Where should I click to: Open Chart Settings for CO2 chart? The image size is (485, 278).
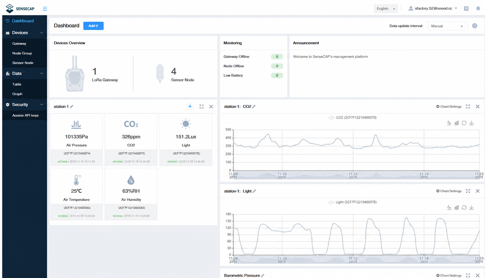tap(449, 107)
